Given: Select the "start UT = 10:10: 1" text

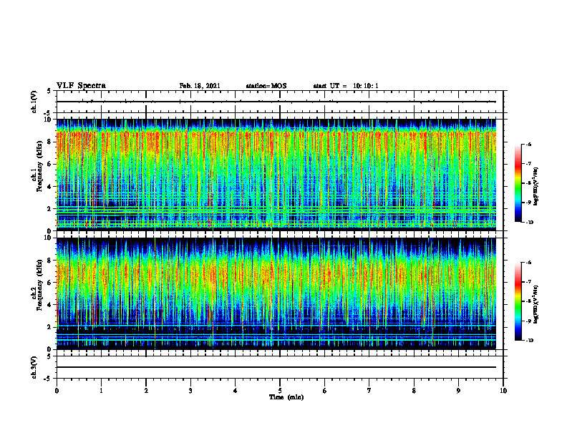Looking at the screenshot, I should pyautogui.click(x=346, y=86).
